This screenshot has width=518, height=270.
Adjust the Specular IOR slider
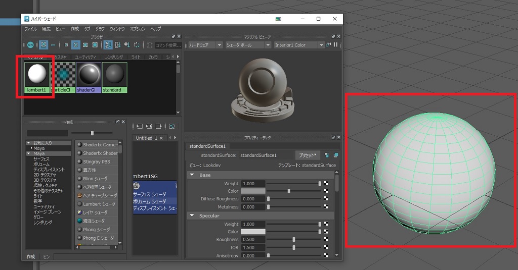pos(294,248)
